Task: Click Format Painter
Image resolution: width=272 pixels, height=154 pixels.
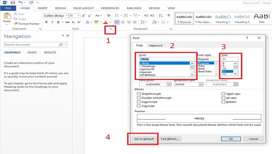Action: click(x=27, y=24)
